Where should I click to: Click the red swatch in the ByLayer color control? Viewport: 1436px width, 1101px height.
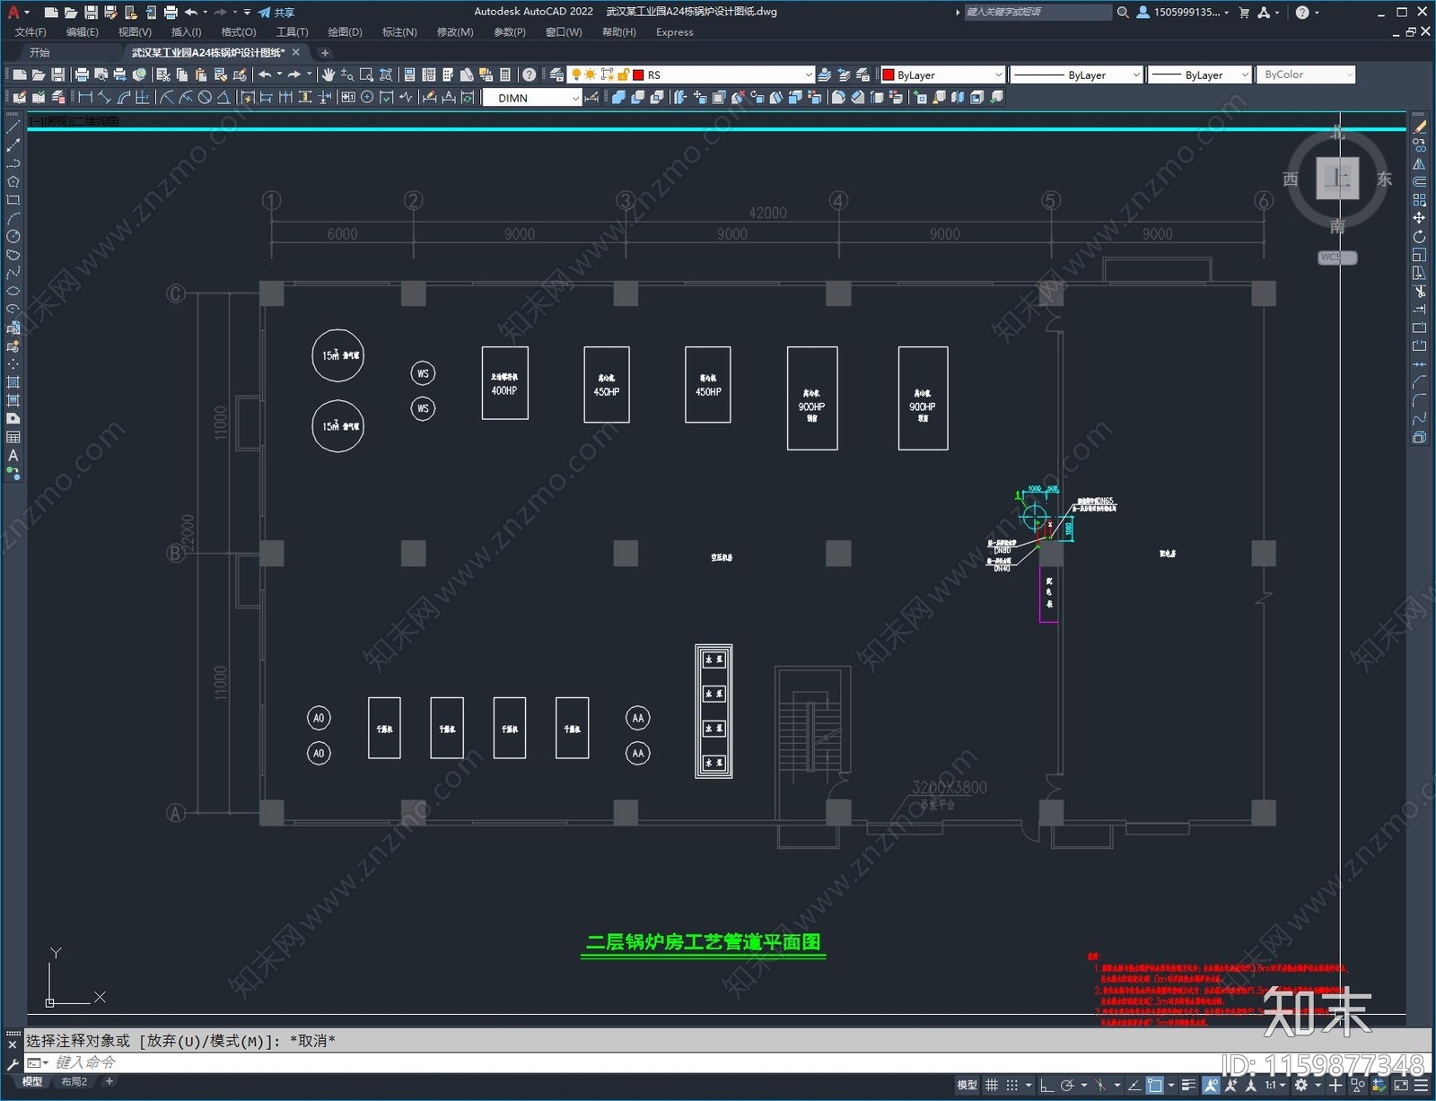pos(889,75)
